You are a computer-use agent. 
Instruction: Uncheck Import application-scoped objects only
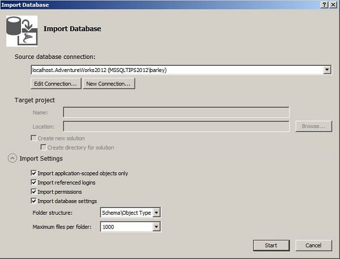pos(34,173)
